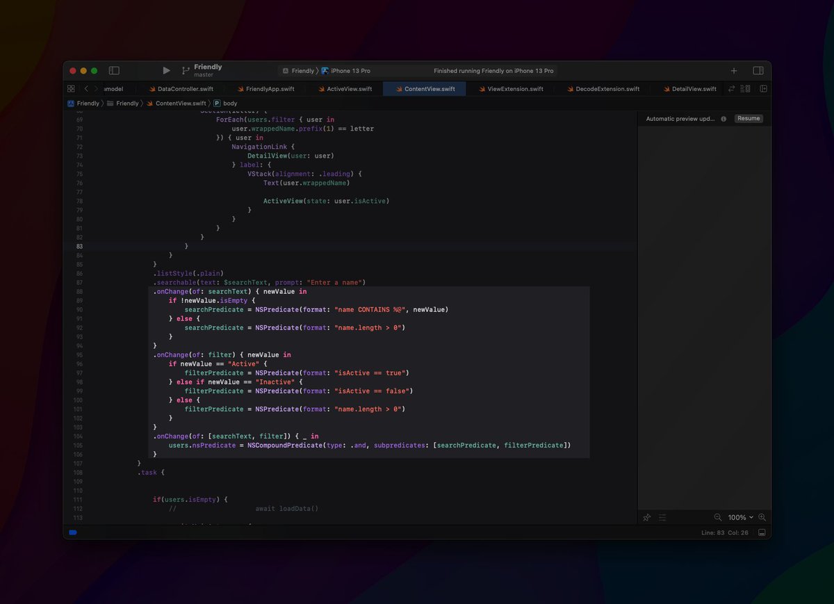834x604 pixels.
Task: Resume the automatic preview
Action: point(749,119)
